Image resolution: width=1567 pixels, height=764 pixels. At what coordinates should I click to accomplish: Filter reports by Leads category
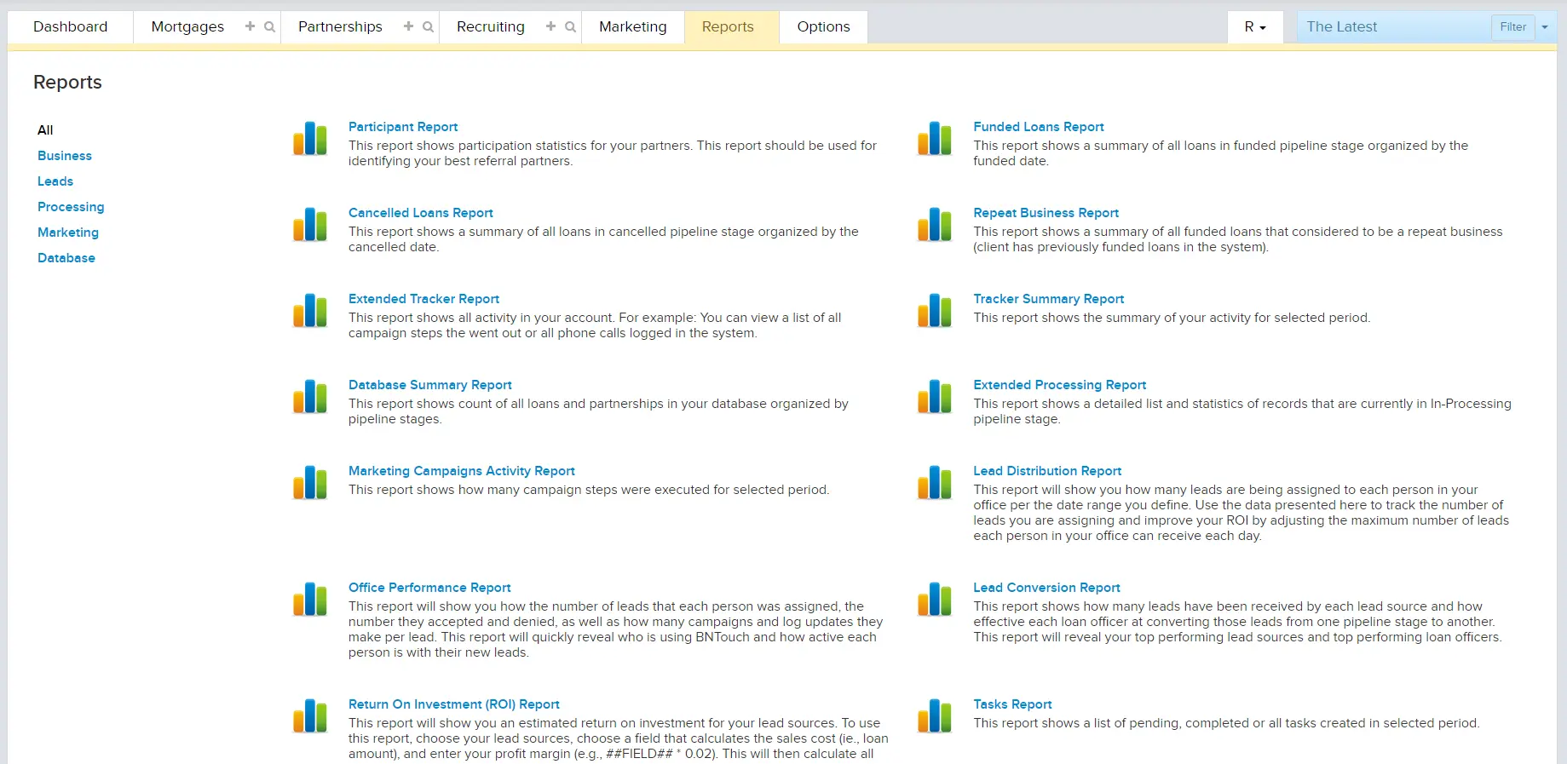coord(55,181)
